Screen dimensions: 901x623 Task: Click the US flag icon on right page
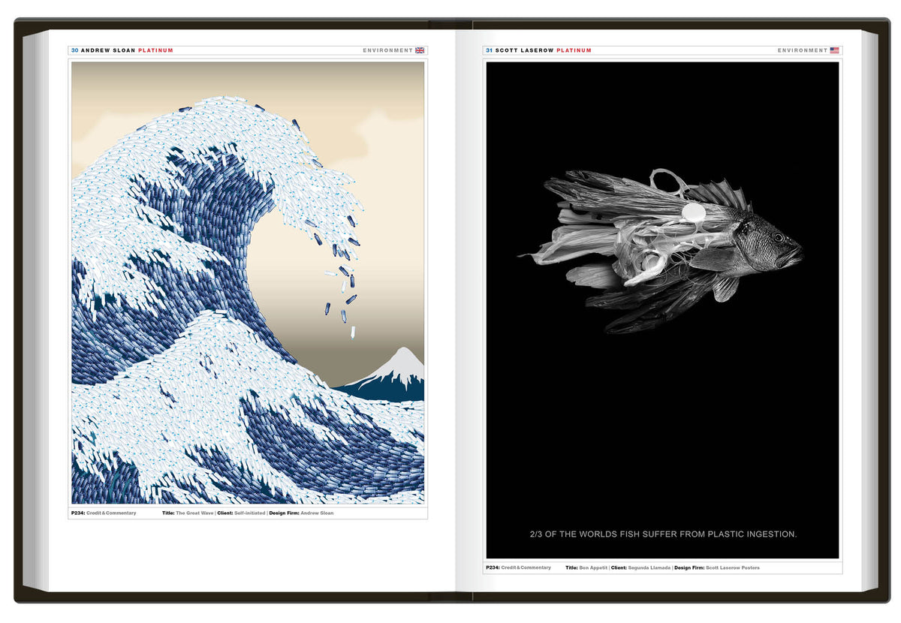(834, 50)
